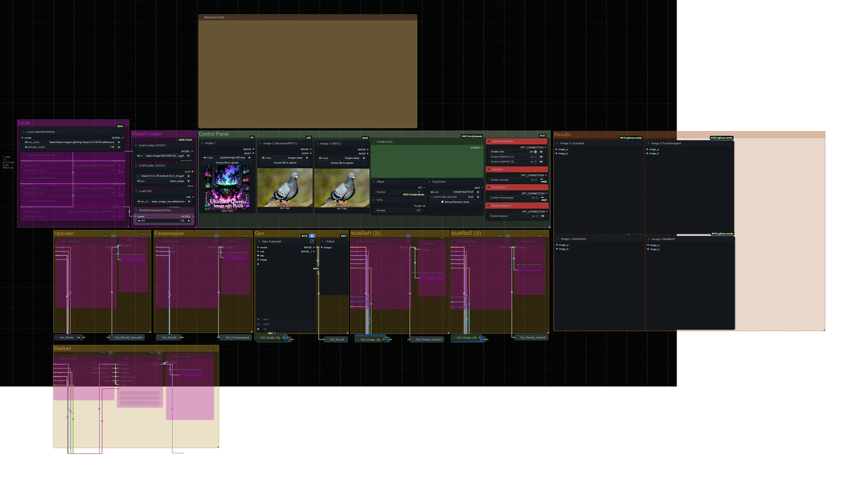The image size is (846, 483).
Task: Collapse the Image 2 (faceswap/REF1) node dot
Action: [x=260, y=143]
